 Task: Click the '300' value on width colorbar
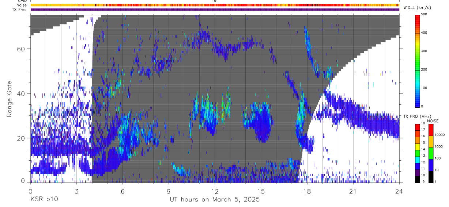[x=424, y=51]
